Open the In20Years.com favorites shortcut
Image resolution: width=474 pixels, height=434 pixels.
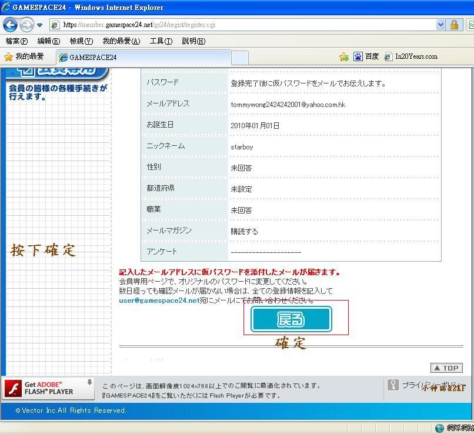[x=410, y=56]
